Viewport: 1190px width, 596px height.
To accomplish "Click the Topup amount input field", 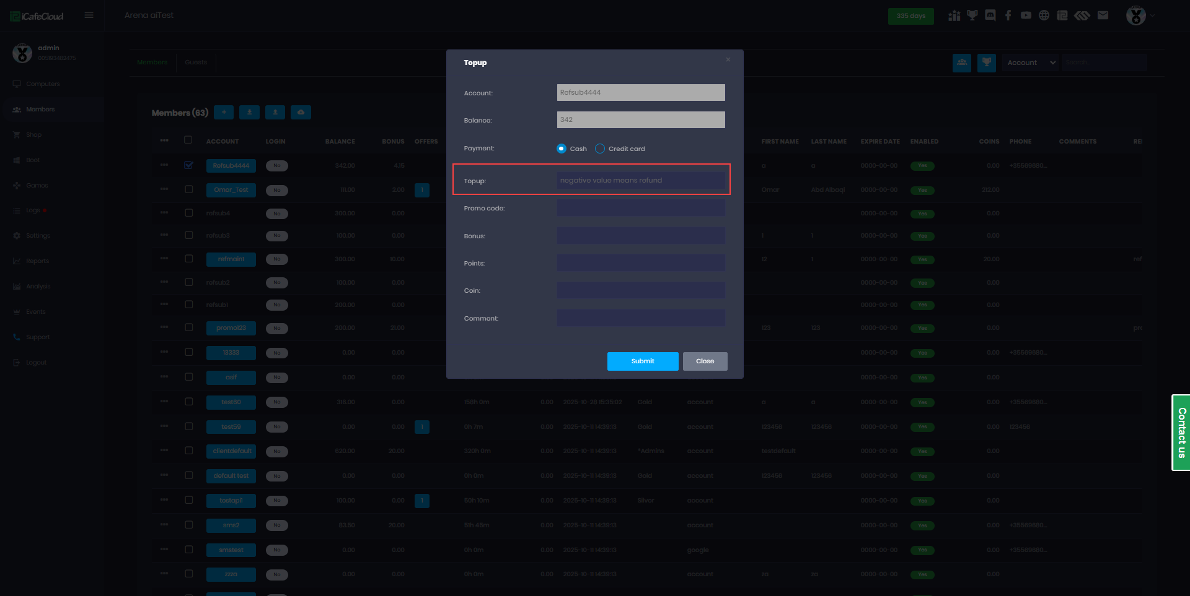I will point(641,181).
